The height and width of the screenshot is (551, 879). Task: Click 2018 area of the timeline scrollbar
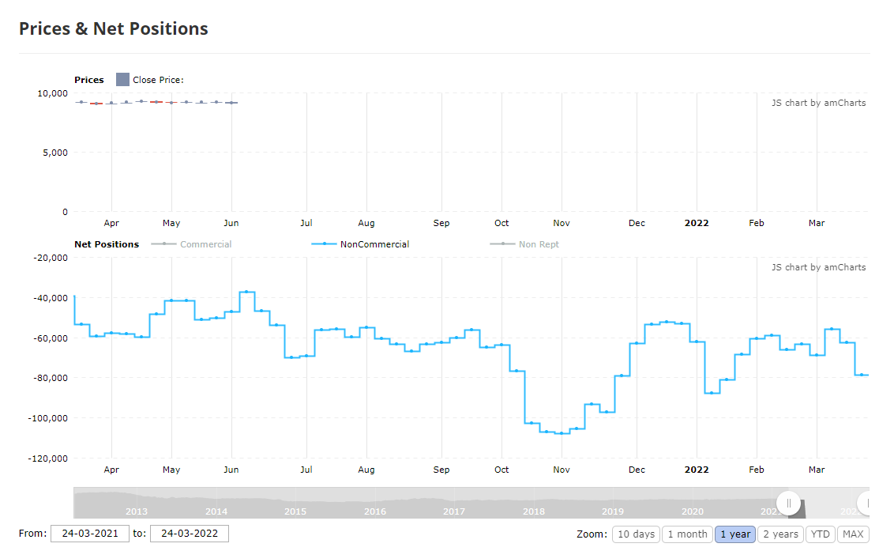(x=534, y=511)
